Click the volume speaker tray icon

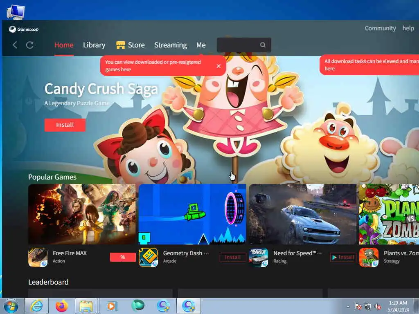(378, 306)
